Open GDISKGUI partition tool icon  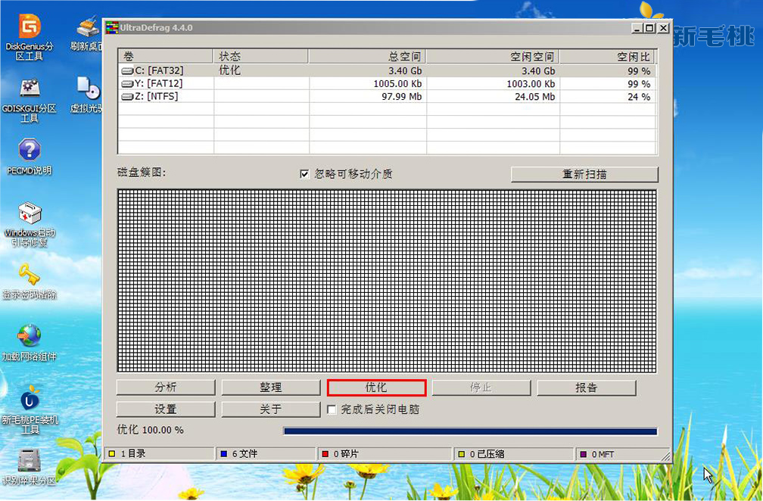pyautogui.click(x=30, y=89)
